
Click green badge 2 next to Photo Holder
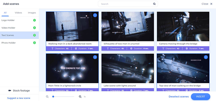(35, 43)
